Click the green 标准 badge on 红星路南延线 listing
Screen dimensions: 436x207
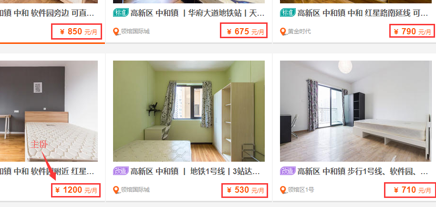click(x=288, y=12)
